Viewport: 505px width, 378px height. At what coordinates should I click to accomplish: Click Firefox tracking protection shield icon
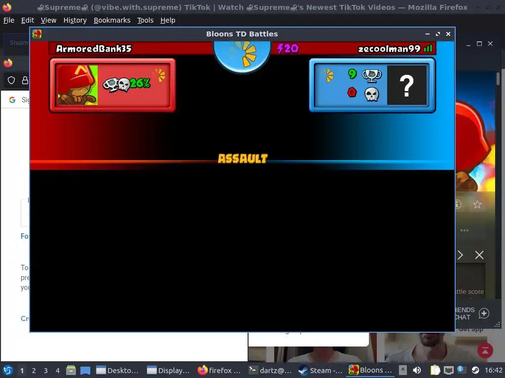11,80
